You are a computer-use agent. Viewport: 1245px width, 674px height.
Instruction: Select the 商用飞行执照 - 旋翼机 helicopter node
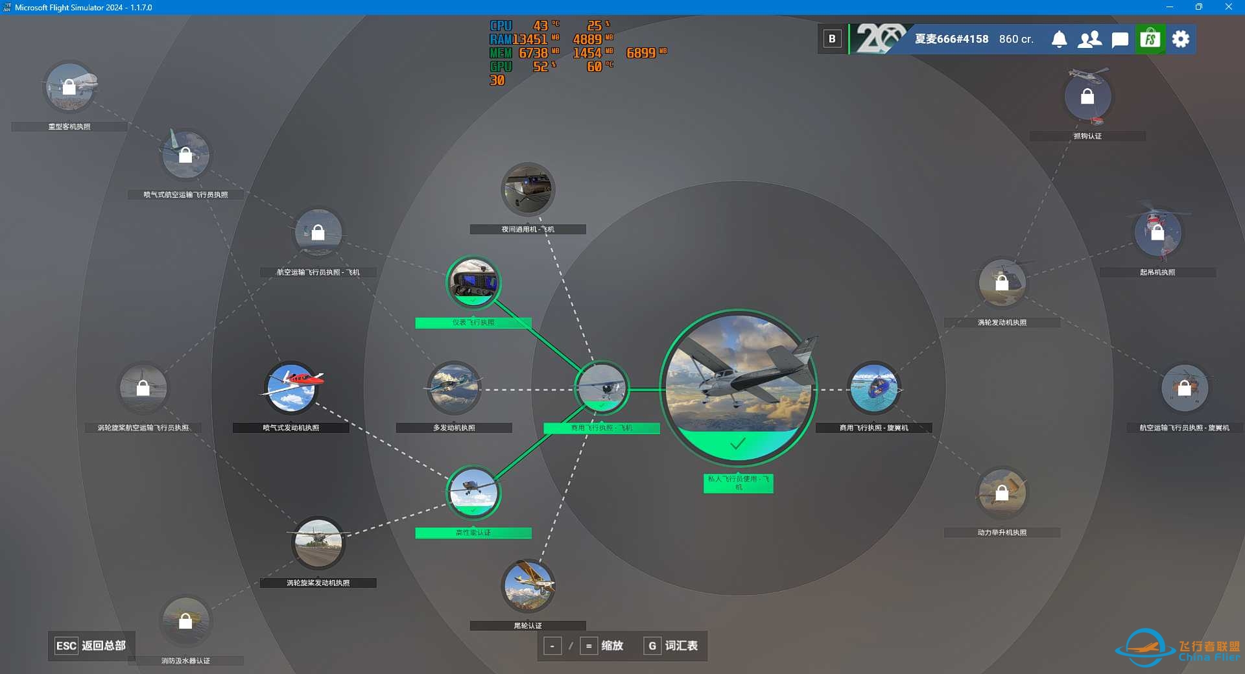click(874, 388)
